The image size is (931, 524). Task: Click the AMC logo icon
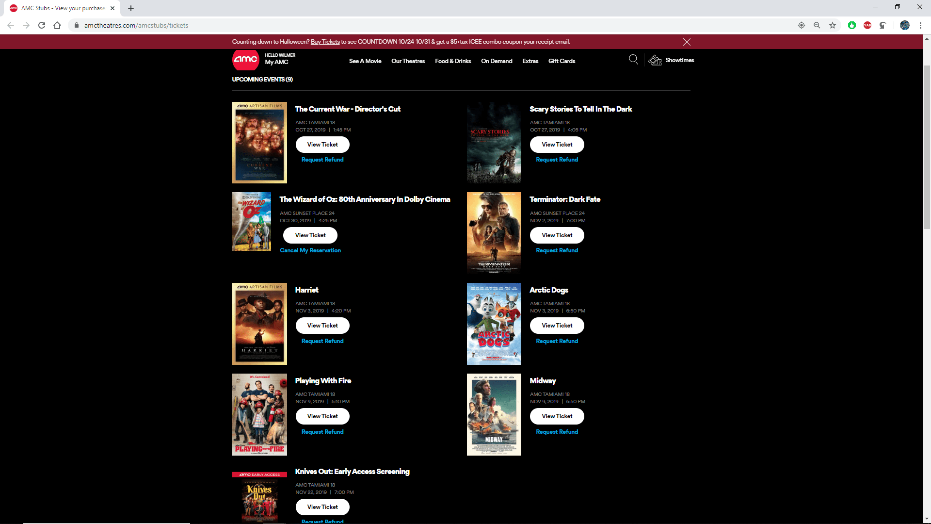246,60
